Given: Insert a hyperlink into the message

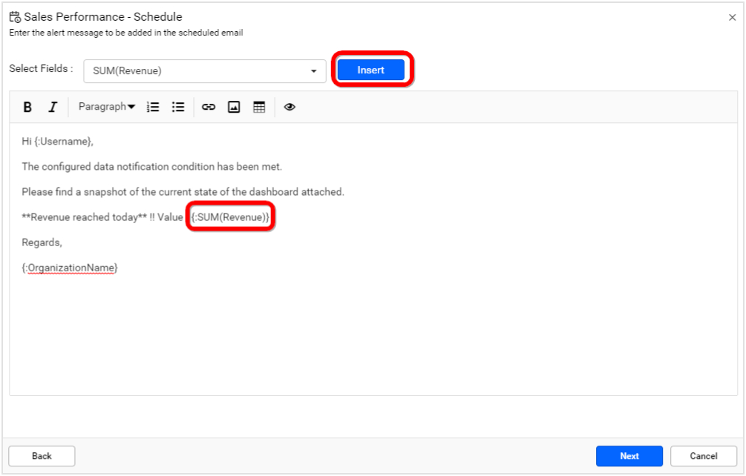Looking at the screenshot, I should pos(208,107).
